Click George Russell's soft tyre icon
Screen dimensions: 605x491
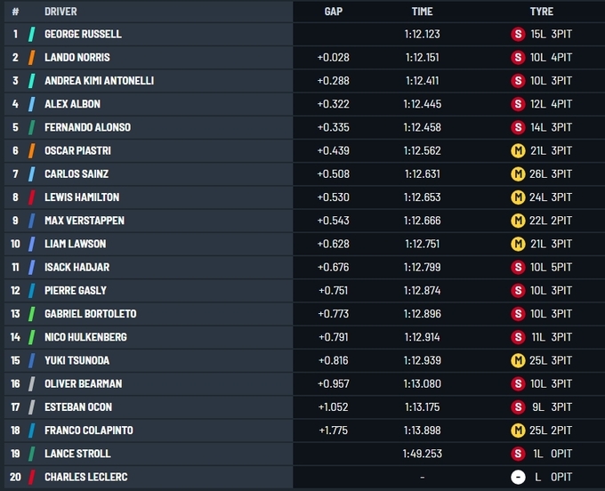[x=518, y=35]
